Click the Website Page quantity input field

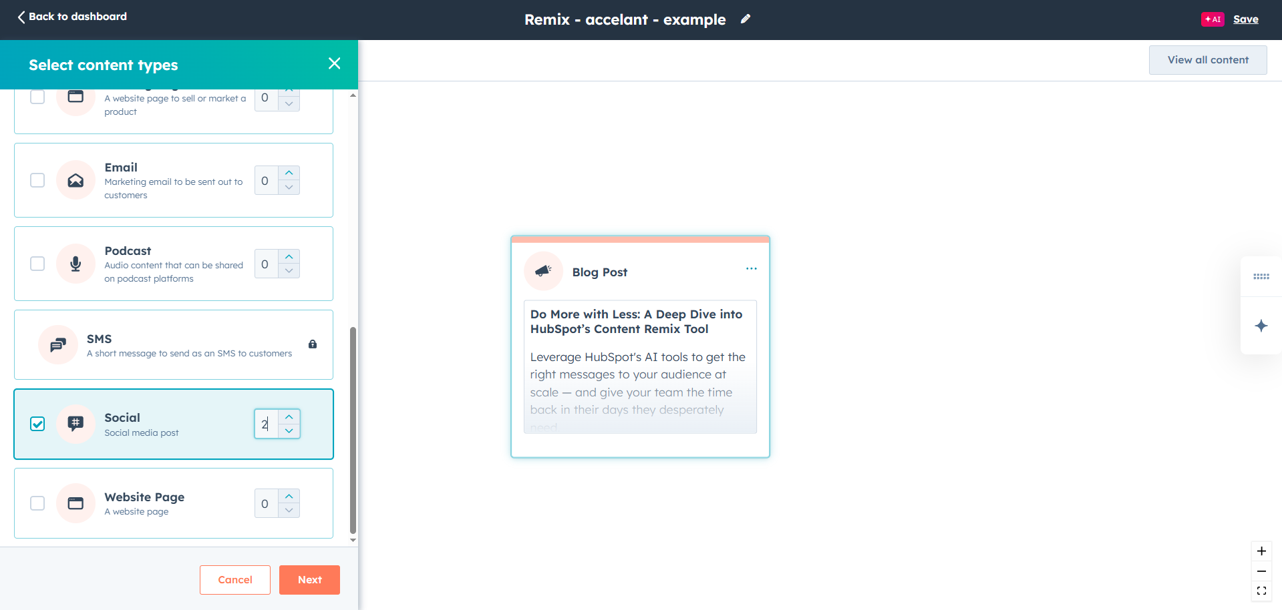coord(266,503)
